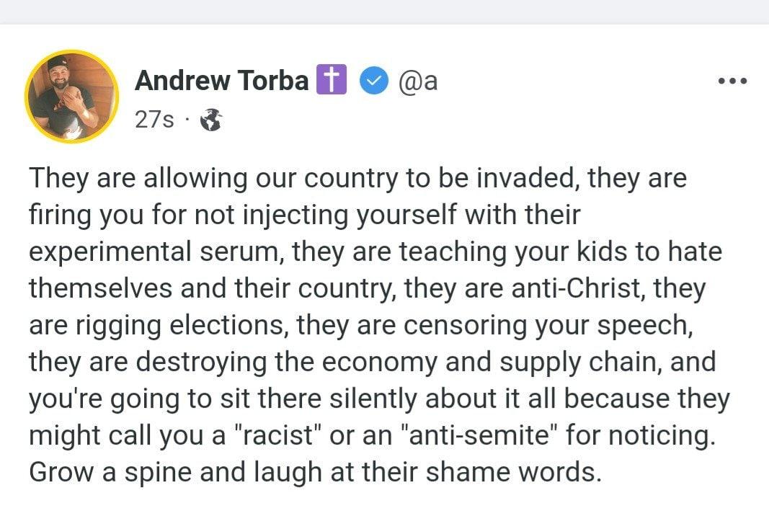Open the three-dot post options menu
769x516 pixels.
pos(732,81)
